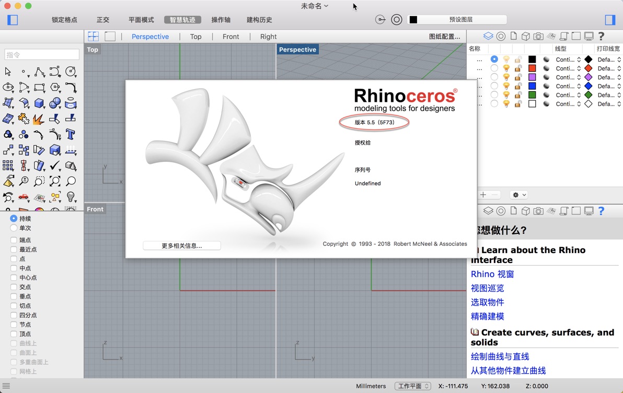623x393 pixels.
Task: Toggle 锁定格点 grid snap
Action: pyautogui.click(x=64, y=20)
